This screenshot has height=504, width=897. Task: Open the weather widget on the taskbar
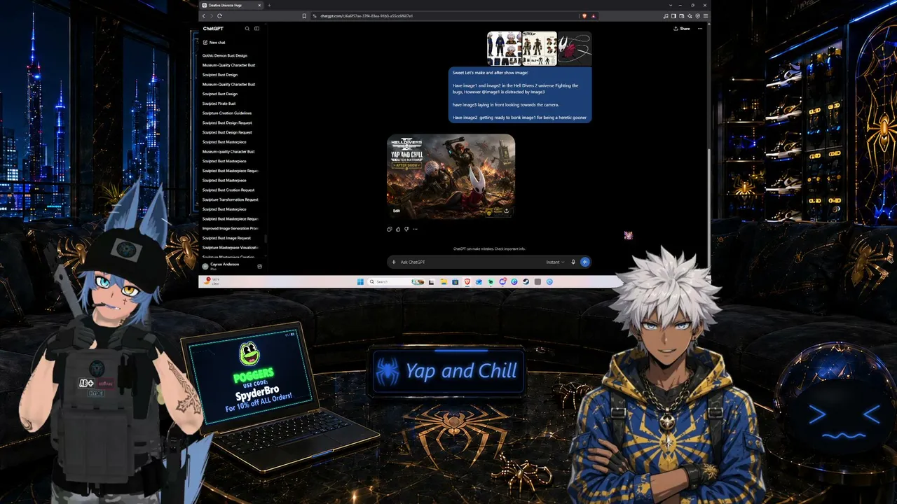tap(212, 281)
